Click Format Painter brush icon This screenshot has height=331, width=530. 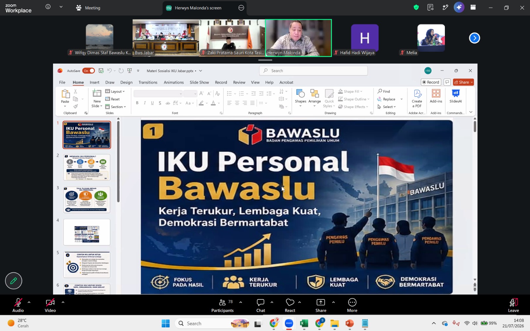(76, 107)
